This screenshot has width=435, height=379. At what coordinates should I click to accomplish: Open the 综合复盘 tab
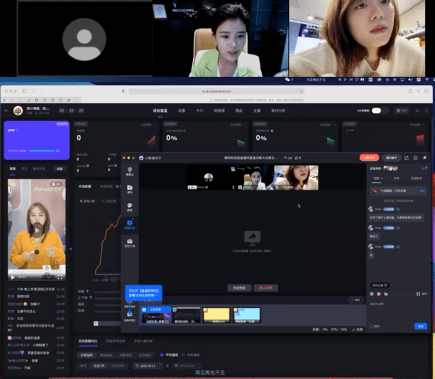(160, 111)
